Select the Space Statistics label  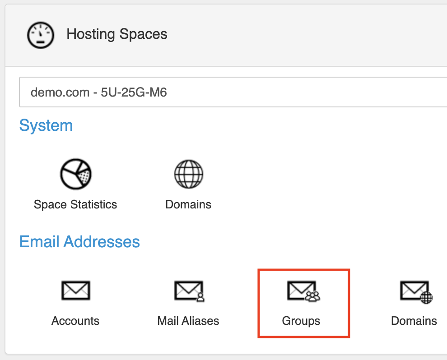[75, 204]
